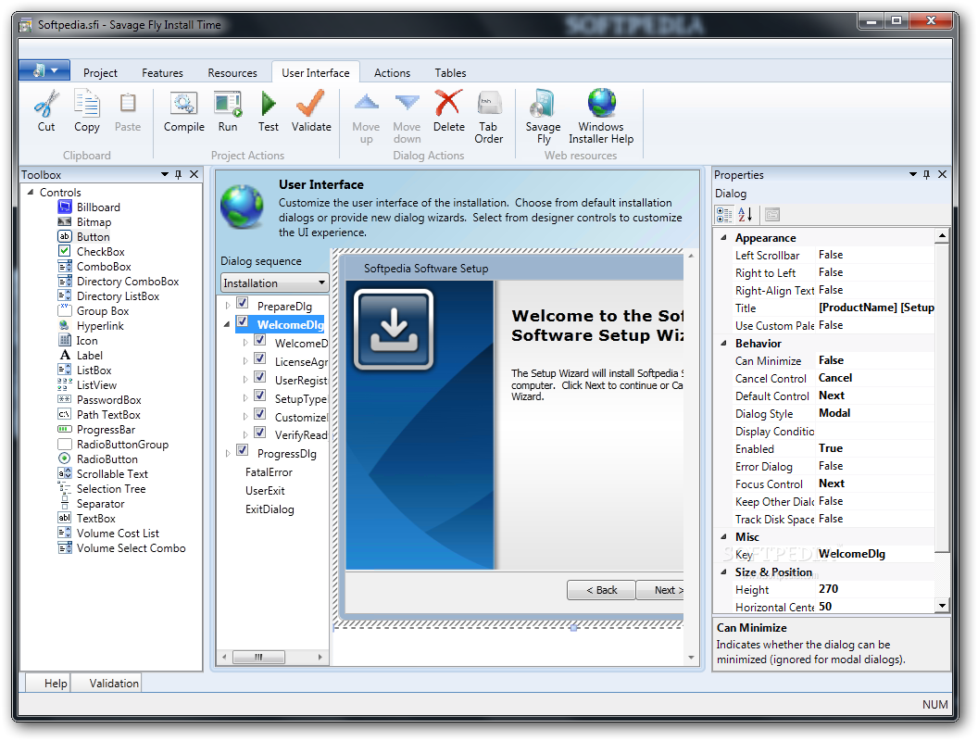Toggle the PrepareDlg checkbox
The image size is (978, 741).
point(243,303)
